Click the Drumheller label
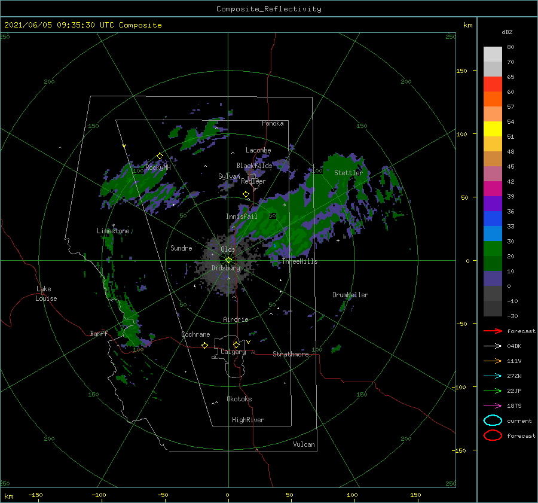Viewport: 538px width, 503px height. coord(350,295)
